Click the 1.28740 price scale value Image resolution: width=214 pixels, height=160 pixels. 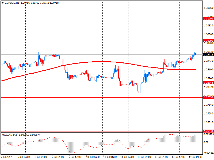pos(208,78)
